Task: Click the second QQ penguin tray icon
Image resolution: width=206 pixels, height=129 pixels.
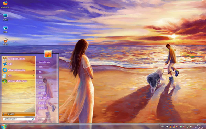Action: tap(174, 127)
